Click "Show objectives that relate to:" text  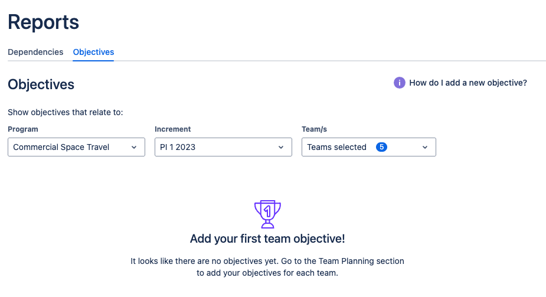pos(65,112)
